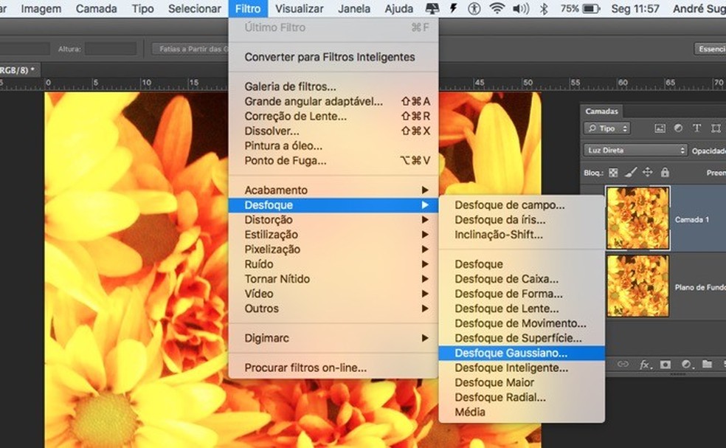Create new adjustment layer icon
Screen dimensions: 726x448
click(686, 365)
